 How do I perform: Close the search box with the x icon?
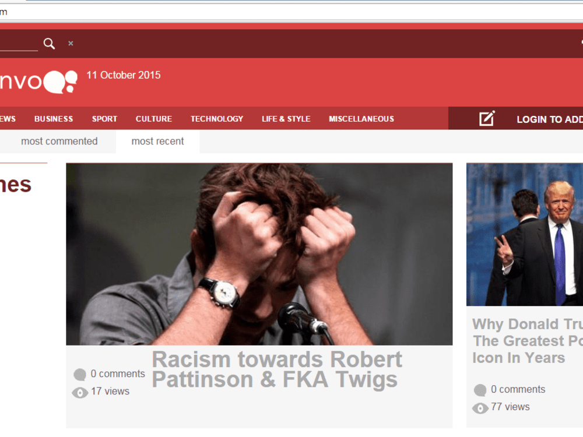[x=71, y=44]
